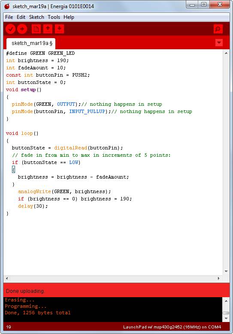Click the 'Programming...' console line
Image resolution: width=233 pixels, height=334 pixels.
25,306
